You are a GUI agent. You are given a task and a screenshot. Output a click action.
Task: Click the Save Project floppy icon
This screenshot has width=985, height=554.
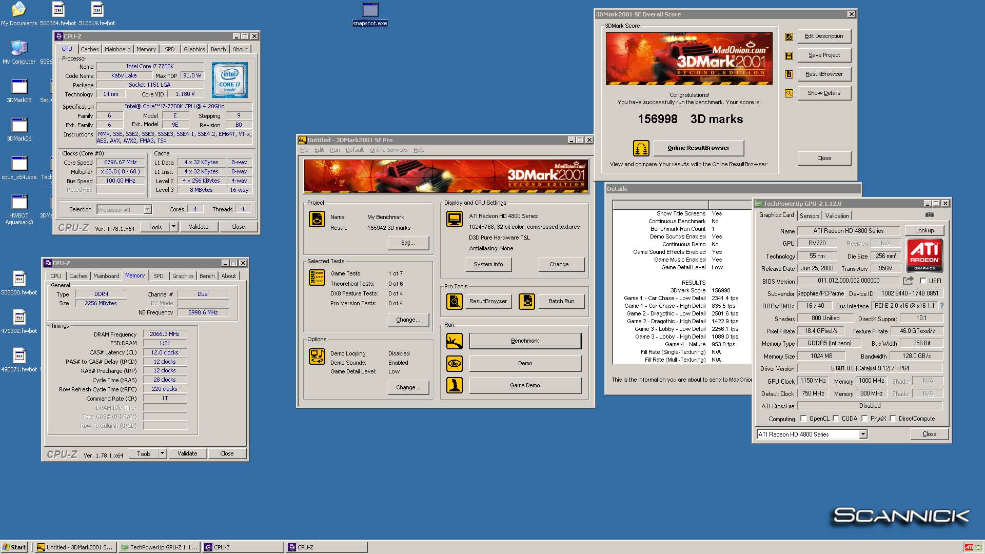point(789,55)
